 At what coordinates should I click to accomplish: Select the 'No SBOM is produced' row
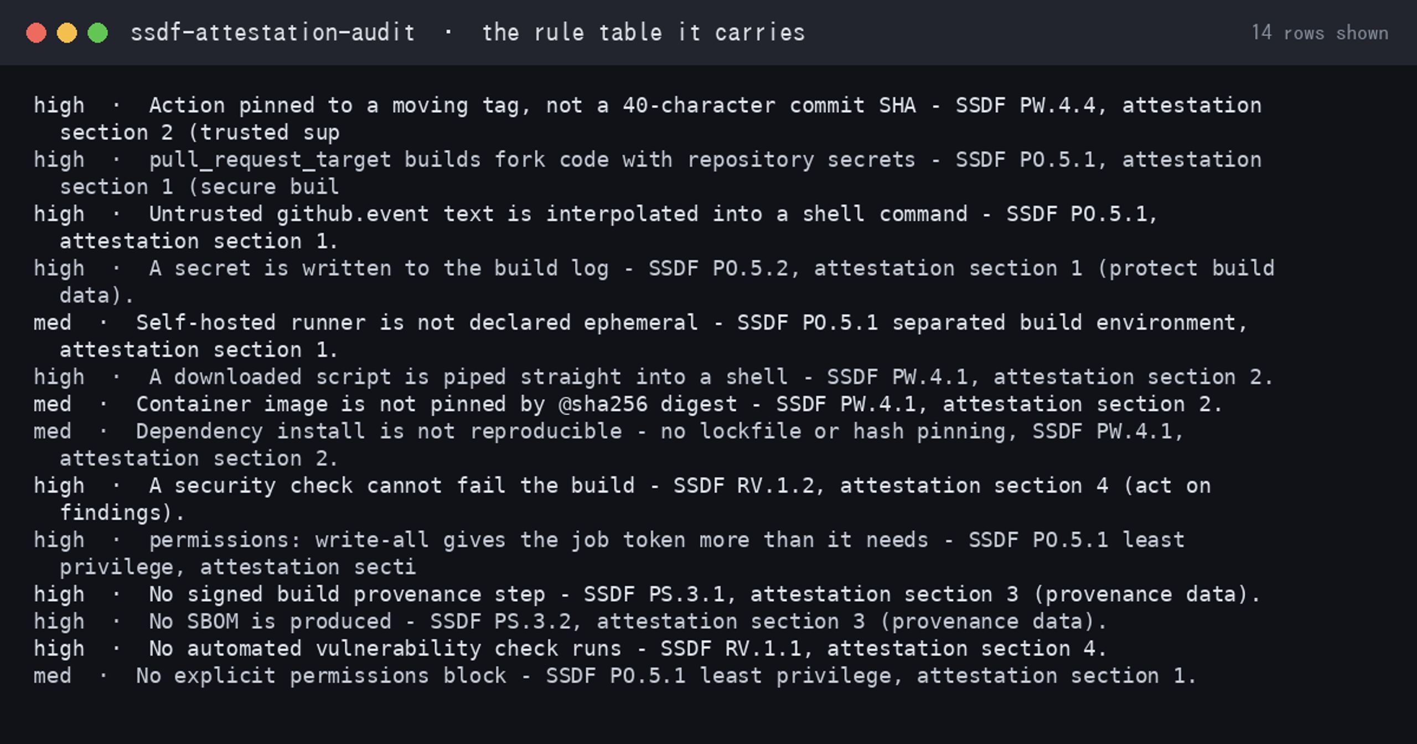tap(570, 621)
